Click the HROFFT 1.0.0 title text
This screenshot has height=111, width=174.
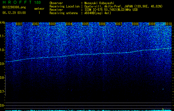coord(22,2)
